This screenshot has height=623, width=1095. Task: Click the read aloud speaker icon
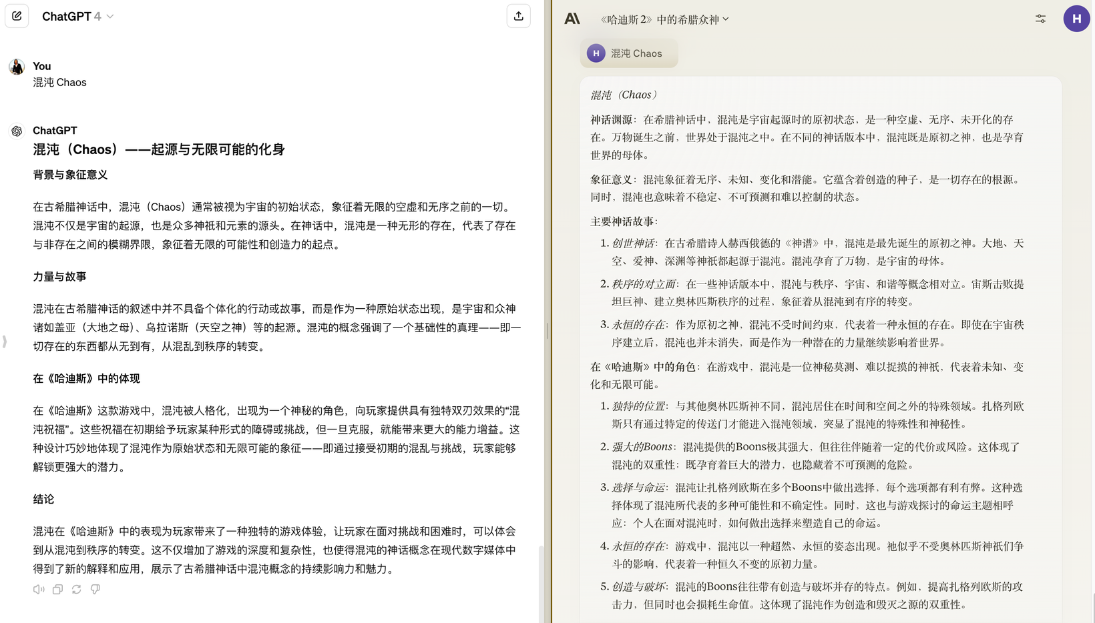tap(39, 589)
